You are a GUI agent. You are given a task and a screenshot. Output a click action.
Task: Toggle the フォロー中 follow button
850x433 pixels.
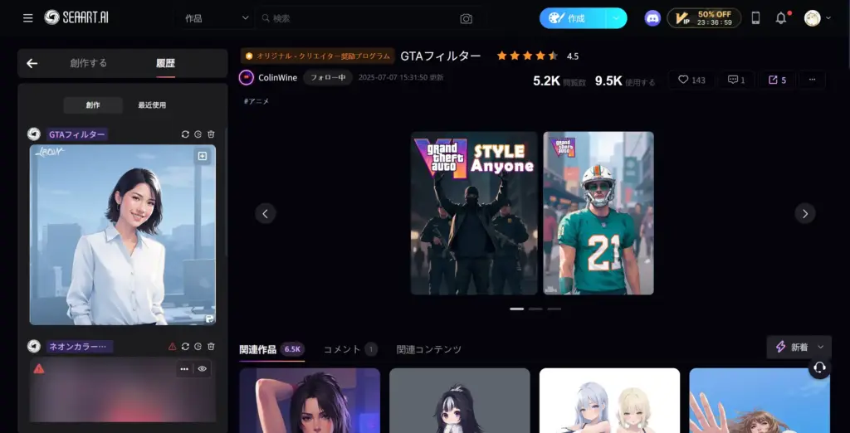pos(326,78)
